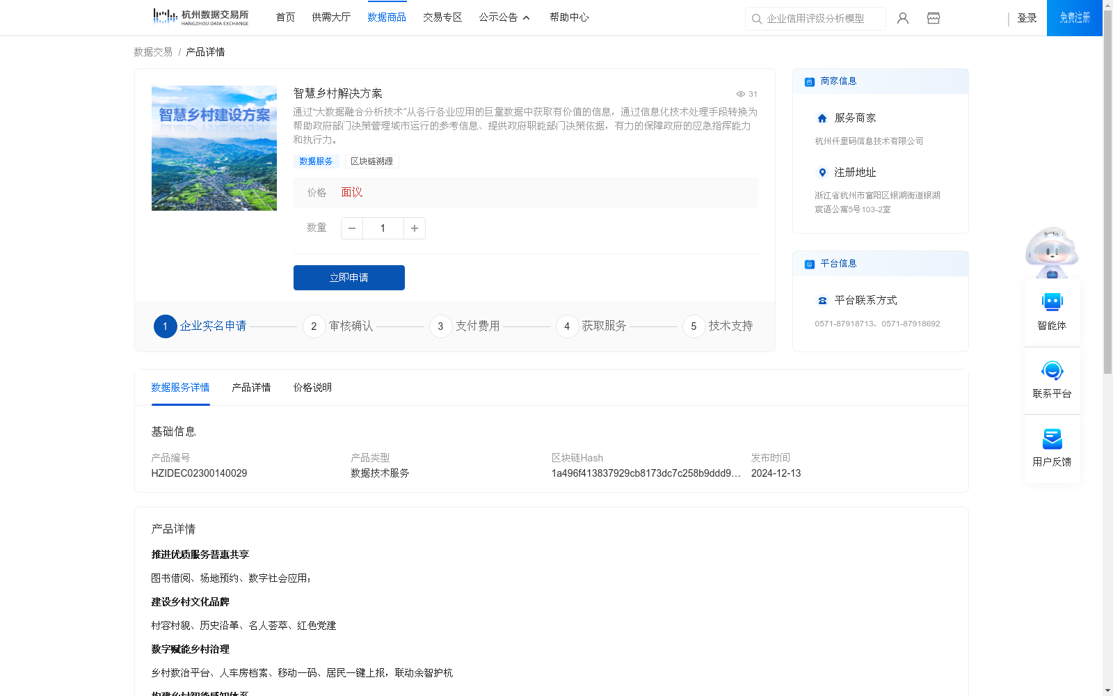Open the 用户反馈 feedback envelope icon
The width and height of the screenshot is (1113, 696).
[x=1052, y=438]
